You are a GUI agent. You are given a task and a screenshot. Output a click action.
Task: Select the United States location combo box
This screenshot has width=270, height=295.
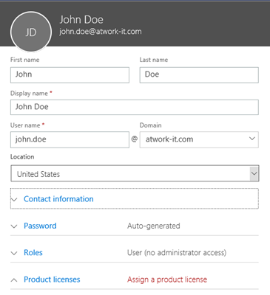click(x=135, y=173)
